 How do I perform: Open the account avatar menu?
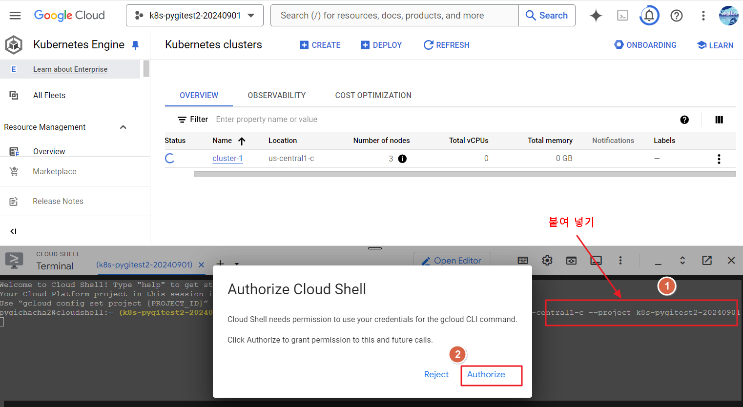click(x=729, y=16)
